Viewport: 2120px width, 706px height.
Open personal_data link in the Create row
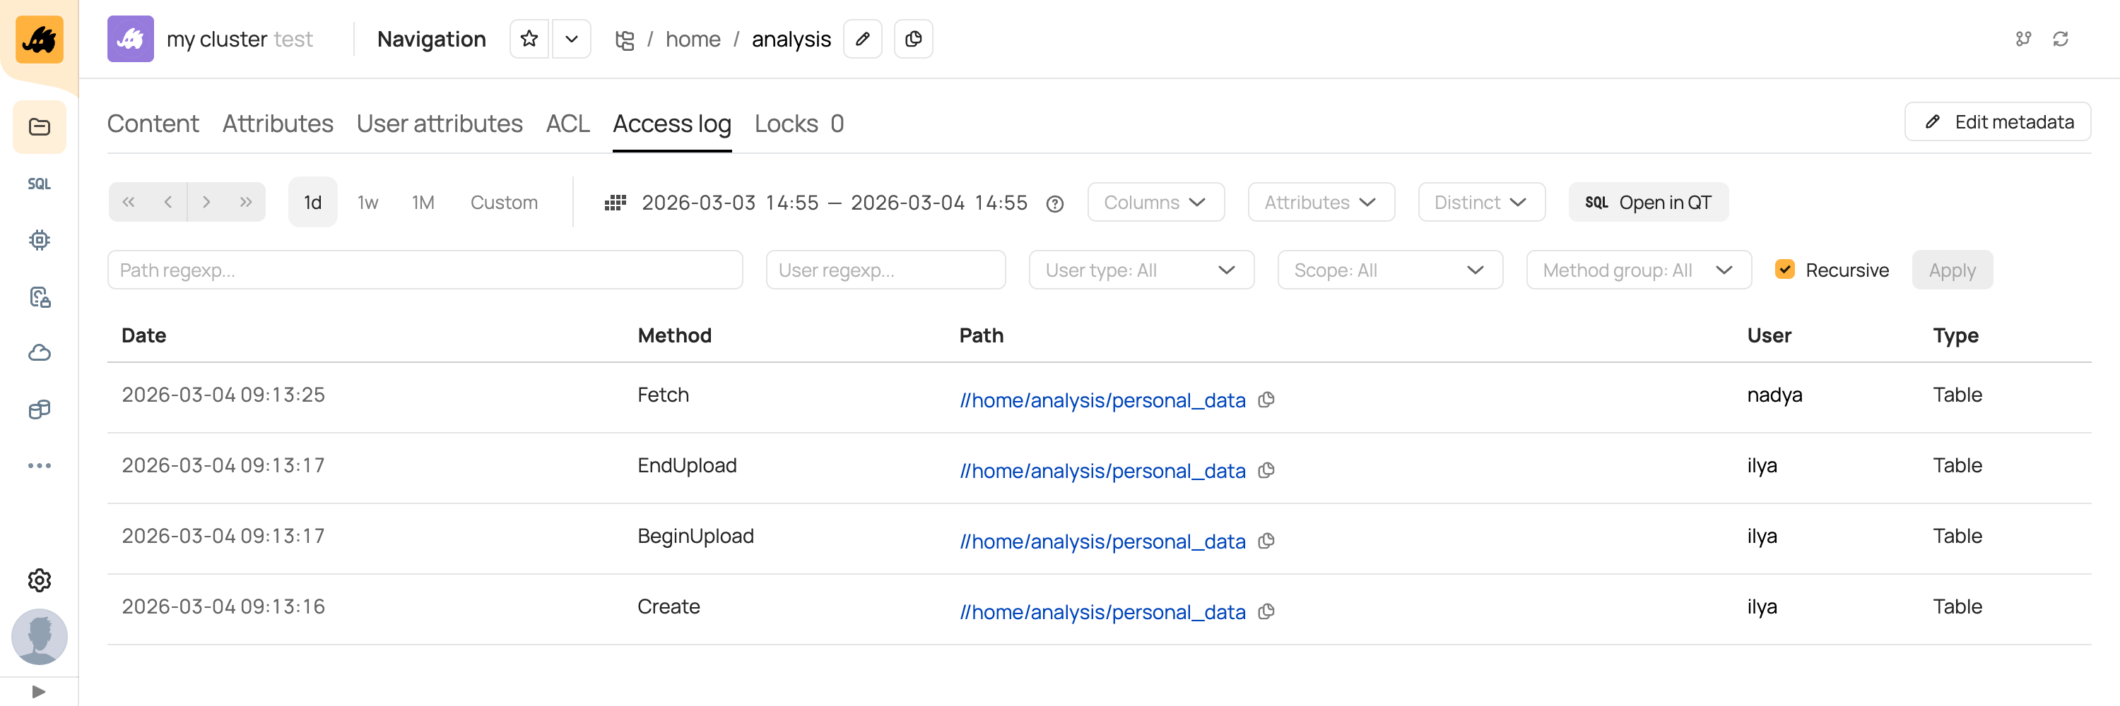click(1102, 612)
